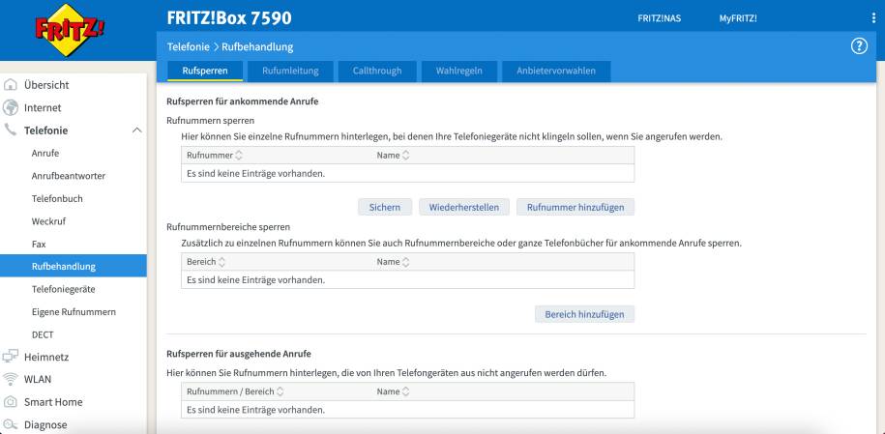885x434 pixels.
Task: Click the Wiederherstellen button
Action: (x=464, y=207)
